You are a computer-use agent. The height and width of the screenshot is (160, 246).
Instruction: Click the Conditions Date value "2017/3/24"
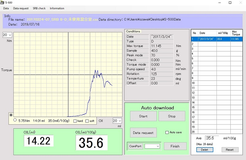[x=162, y=37]
